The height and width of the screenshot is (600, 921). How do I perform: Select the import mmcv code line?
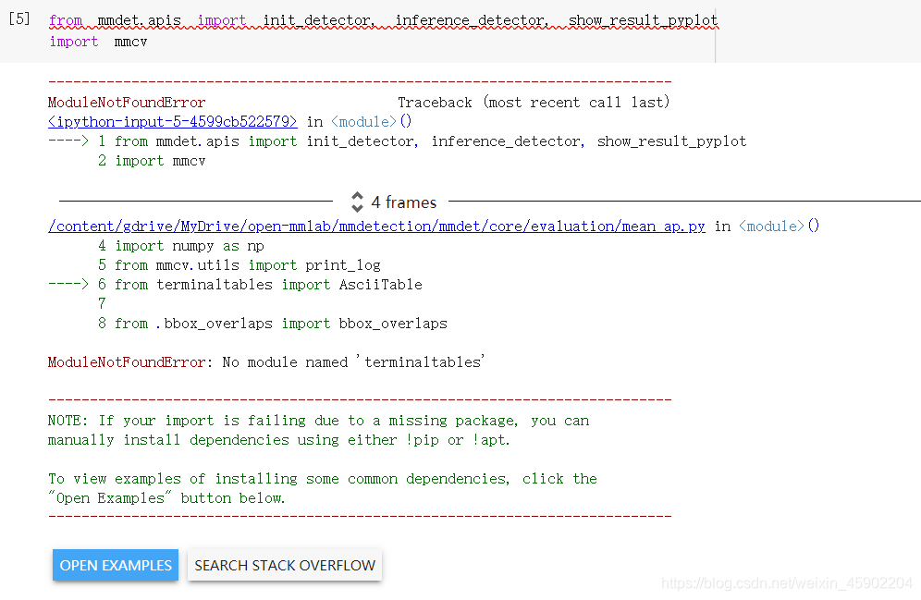94,41
